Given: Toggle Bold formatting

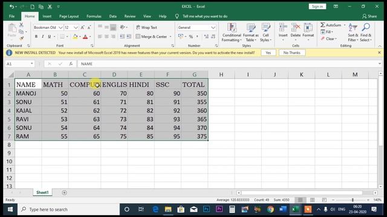Looking at the screenshot, I should [x=36, y=36].
